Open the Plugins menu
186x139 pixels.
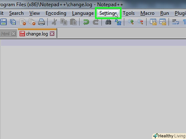(180, 13)
